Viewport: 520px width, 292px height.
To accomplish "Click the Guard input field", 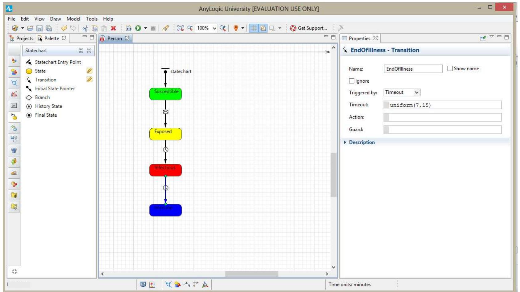I will point(442,130).
